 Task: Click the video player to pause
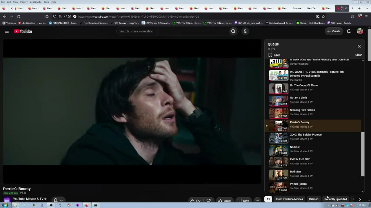click(x=132, y=111)
